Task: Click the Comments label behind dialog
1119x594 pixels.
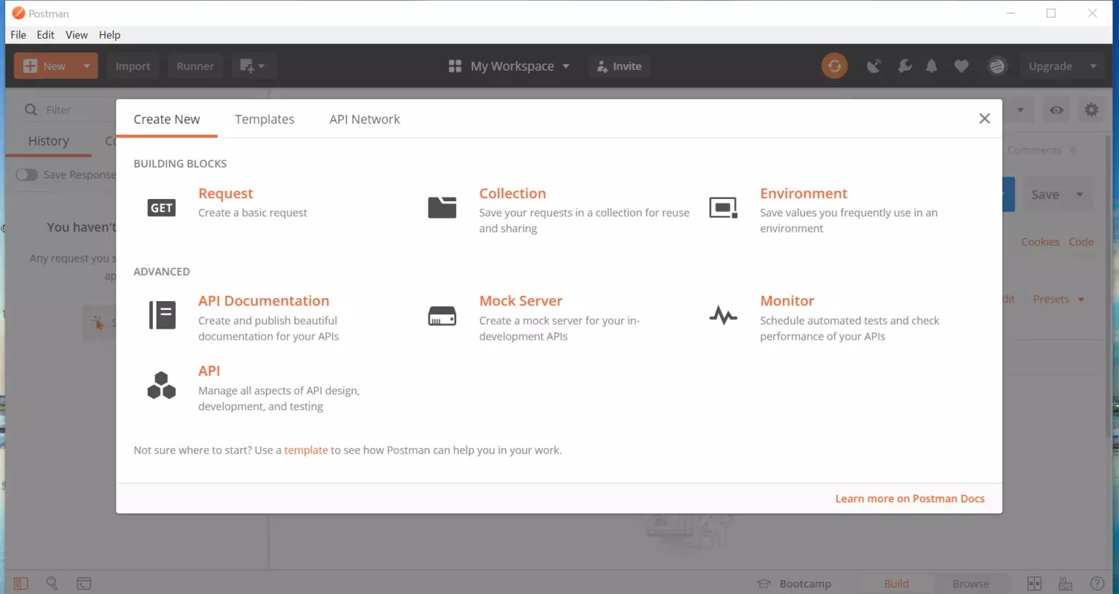Action: coord(1034,150)
